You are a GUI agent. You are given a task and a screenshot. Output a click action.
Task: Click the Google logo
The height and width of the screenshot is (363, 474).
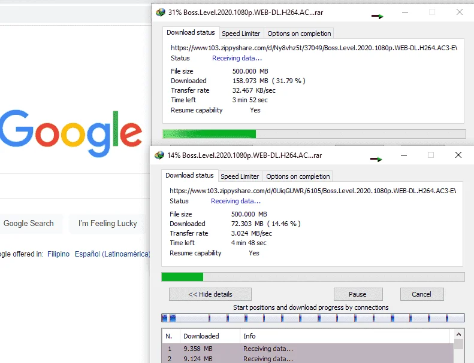(x=71, y=134)
